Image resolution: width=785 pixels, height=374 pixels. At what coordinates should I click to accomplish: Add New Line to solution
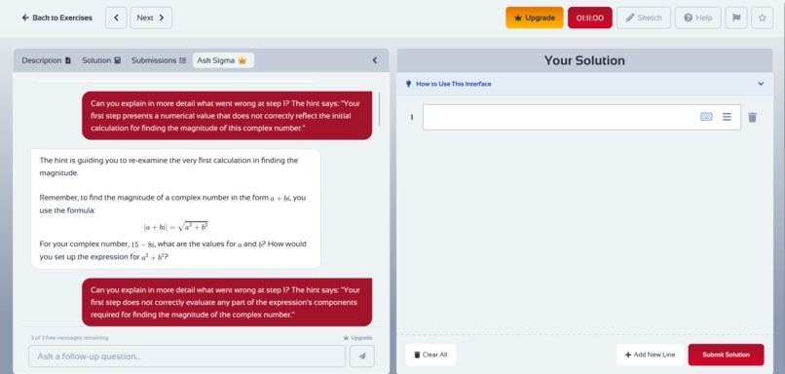650,355
